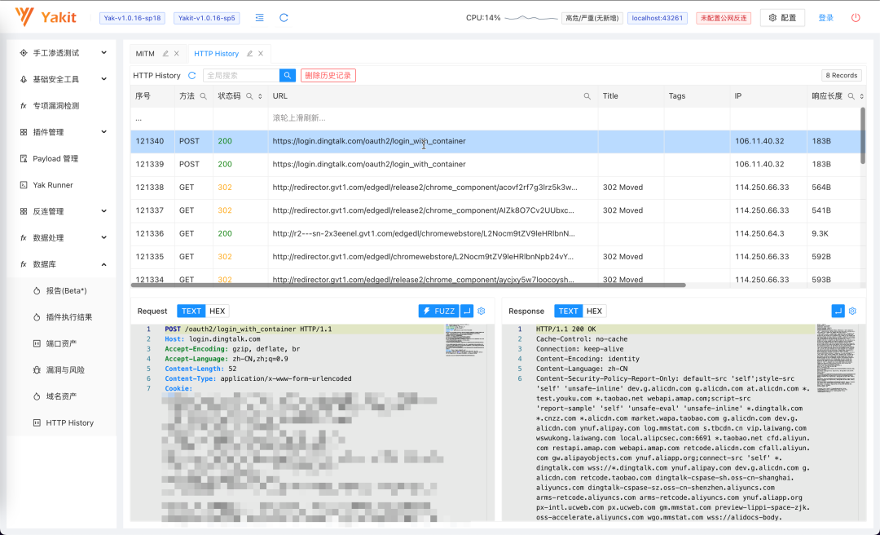
Task: Switch Request view to HEX
Action: 218,311
